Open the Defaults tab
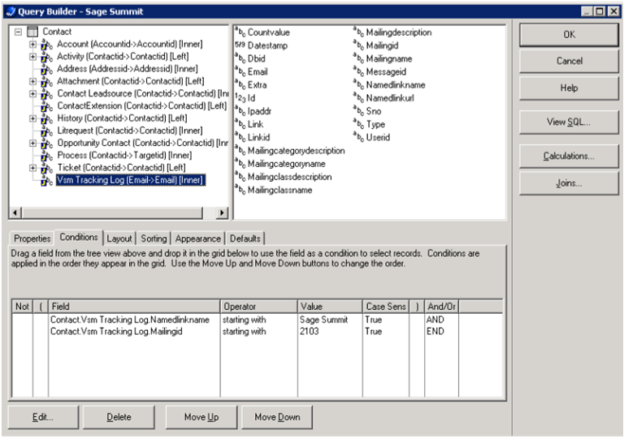This screenshot has width=624, height=438. (245, 238)
